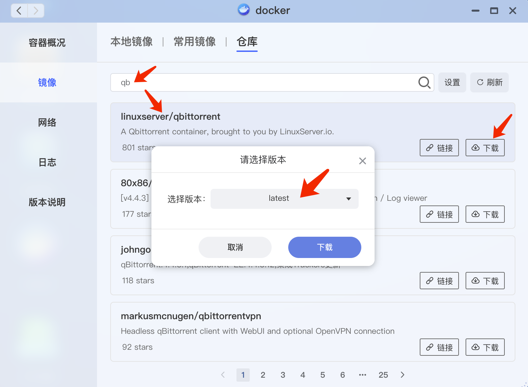Confirm with blue 下载 button in dialog
The width and height of the screenshot is (528, 387).
325,247
